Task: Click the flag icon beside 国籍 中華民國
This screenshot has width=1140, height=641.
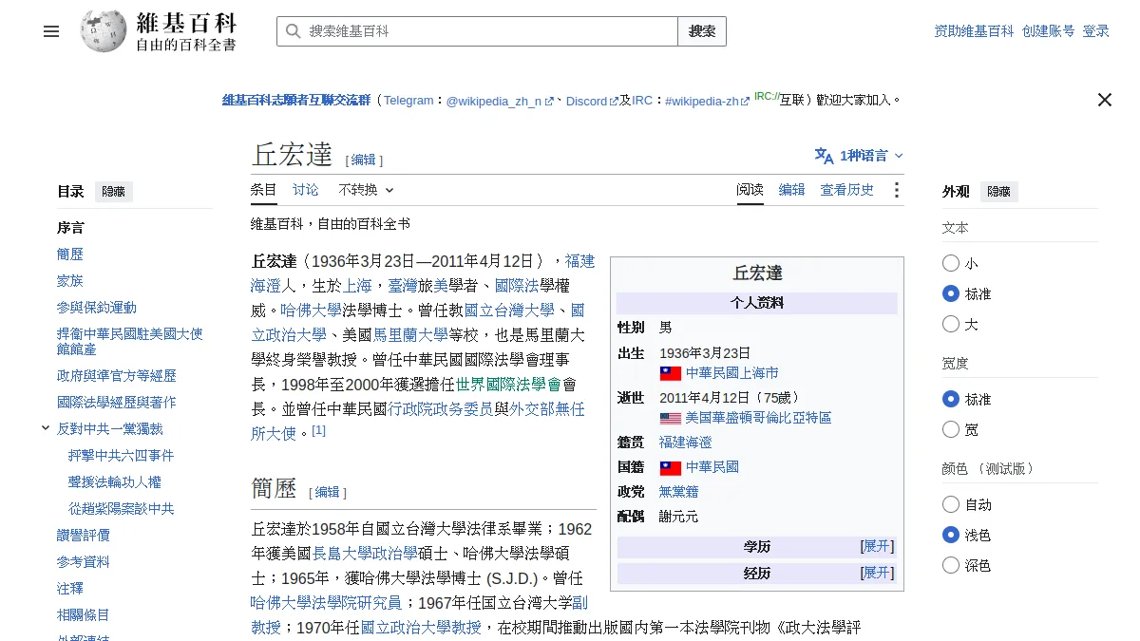Action: pos(671,467)
